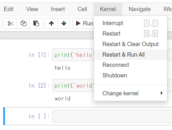Open the Navigate menu
172x130 pixels.
140,9
